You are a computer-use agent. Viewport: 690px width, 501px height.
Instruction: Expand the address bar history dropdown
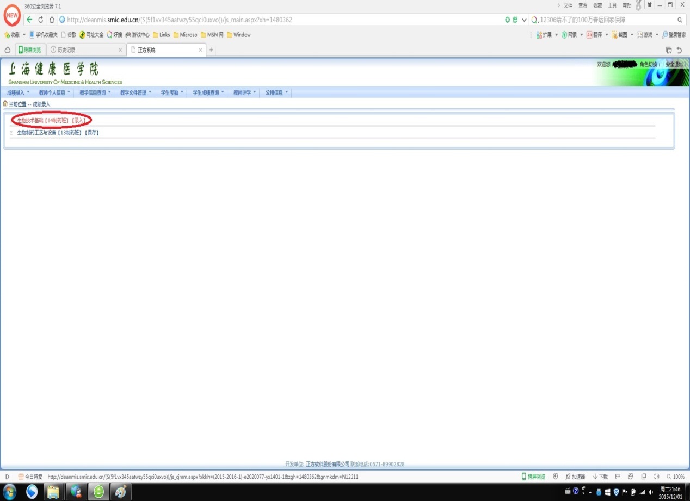[x=524, y=20]
